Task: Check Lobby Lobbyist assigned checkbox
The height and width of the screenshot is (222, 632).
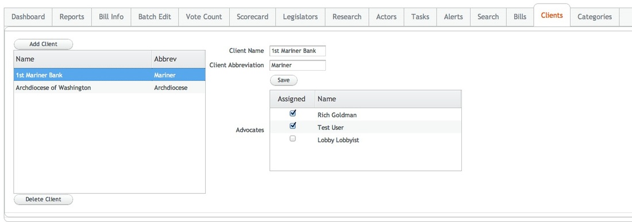Action: 293,139
